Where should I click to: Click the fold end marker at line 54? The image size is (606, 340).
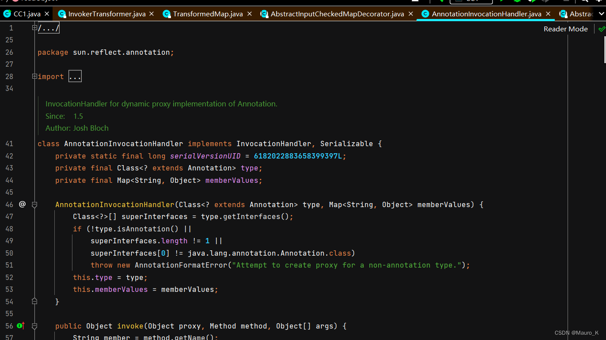(34, 301)
